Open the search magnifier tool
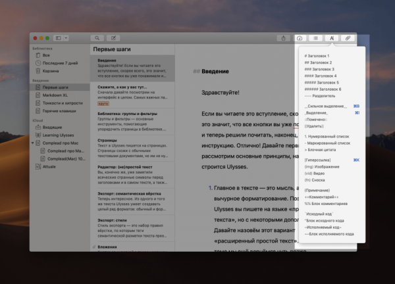 point(97,38)
